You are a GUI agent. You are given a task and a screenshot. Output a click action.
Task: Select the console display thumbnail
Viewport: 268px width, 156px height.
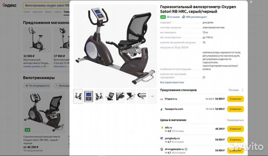tap(89, 96)
